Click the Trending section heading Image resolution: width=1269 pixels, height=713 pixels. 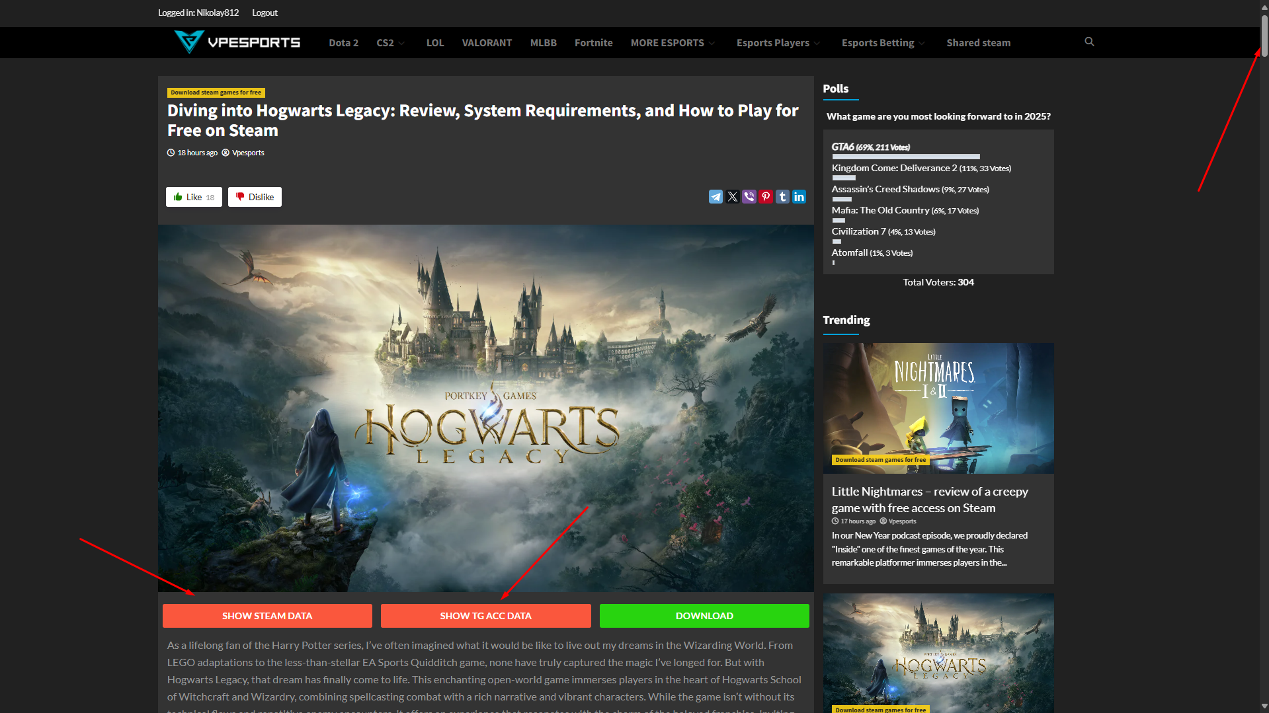[x=846, y=320]
